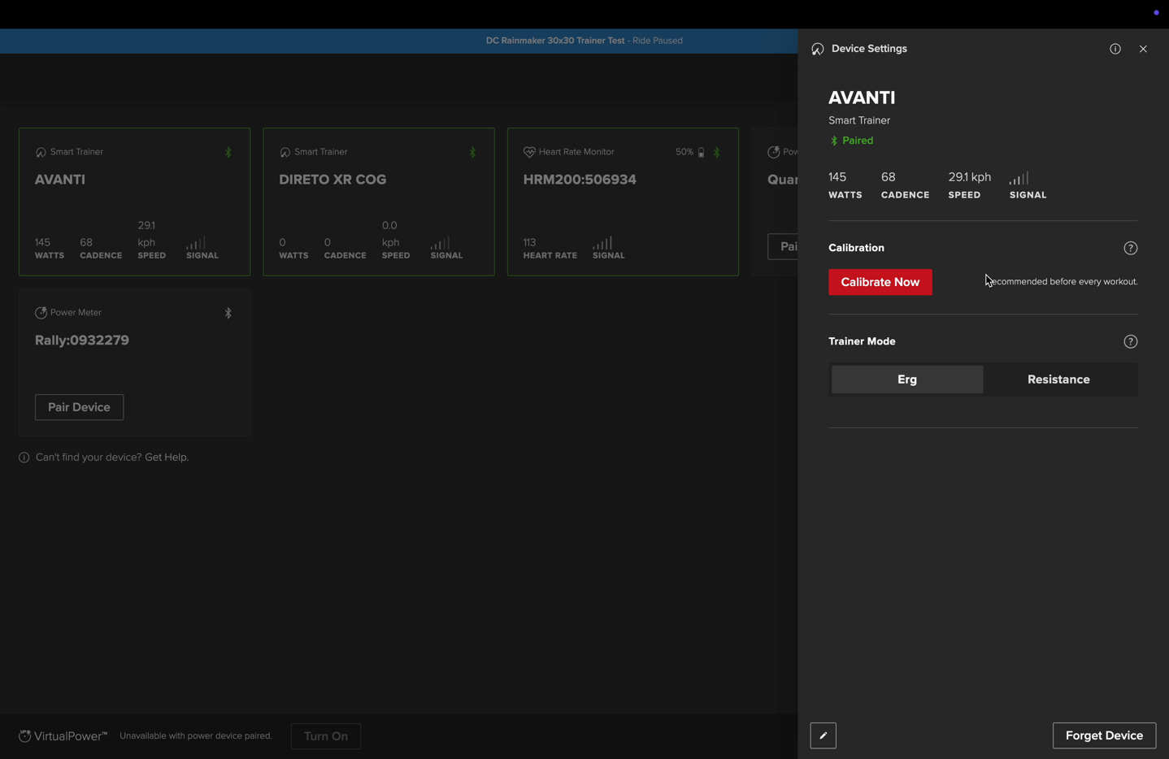Click Unavailable with power device paired text
Screen dimensions: 1169x759
pos(196,736)
